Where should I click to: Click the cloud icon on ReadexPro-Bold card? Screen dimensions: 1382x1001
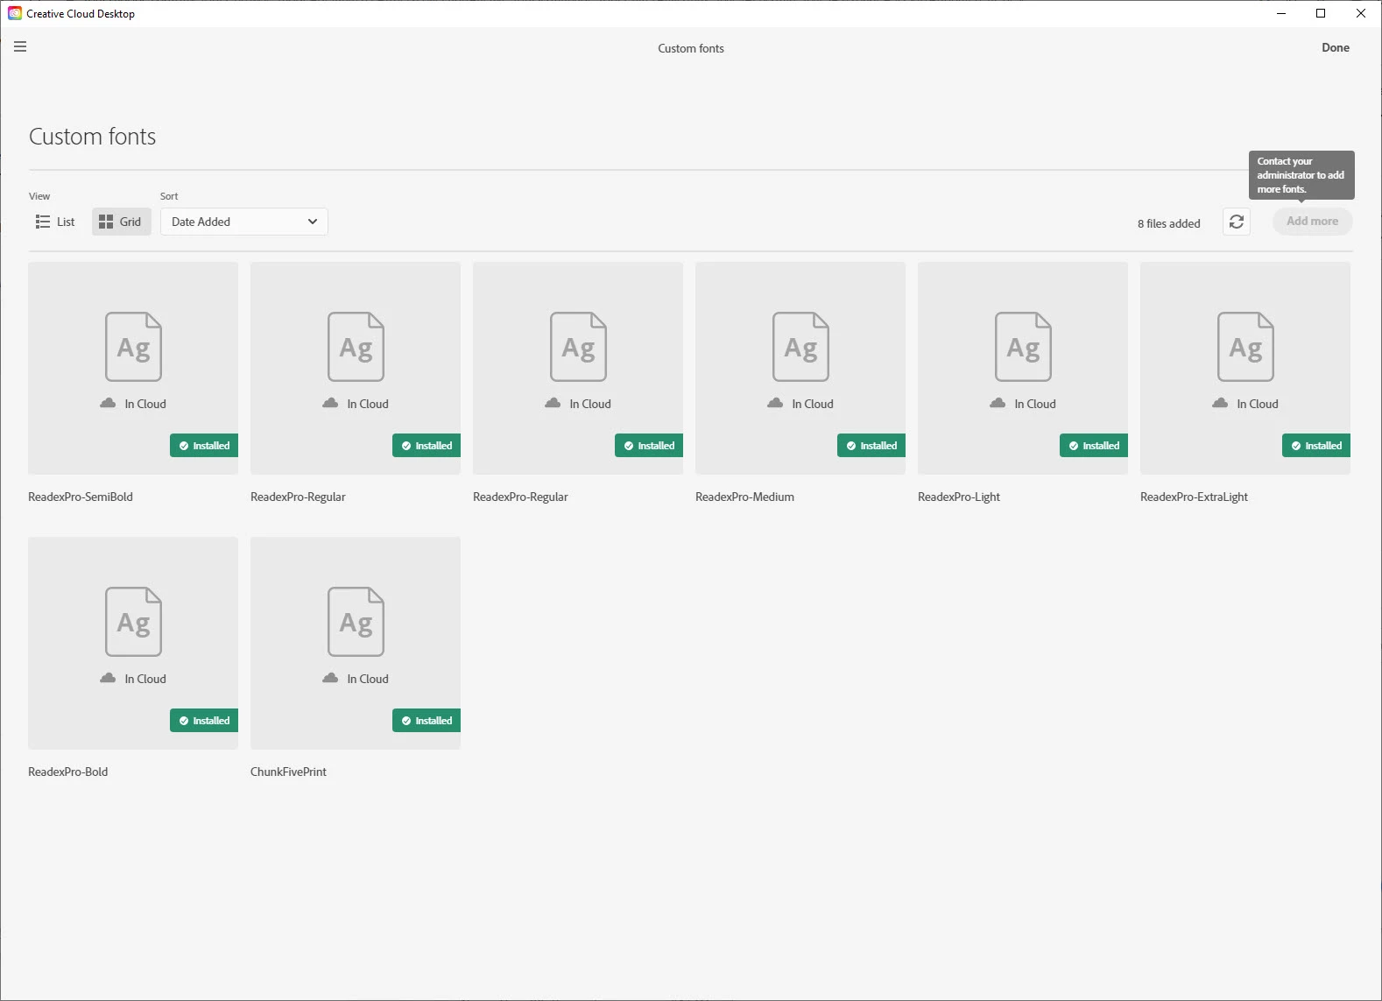click(108, 678)
